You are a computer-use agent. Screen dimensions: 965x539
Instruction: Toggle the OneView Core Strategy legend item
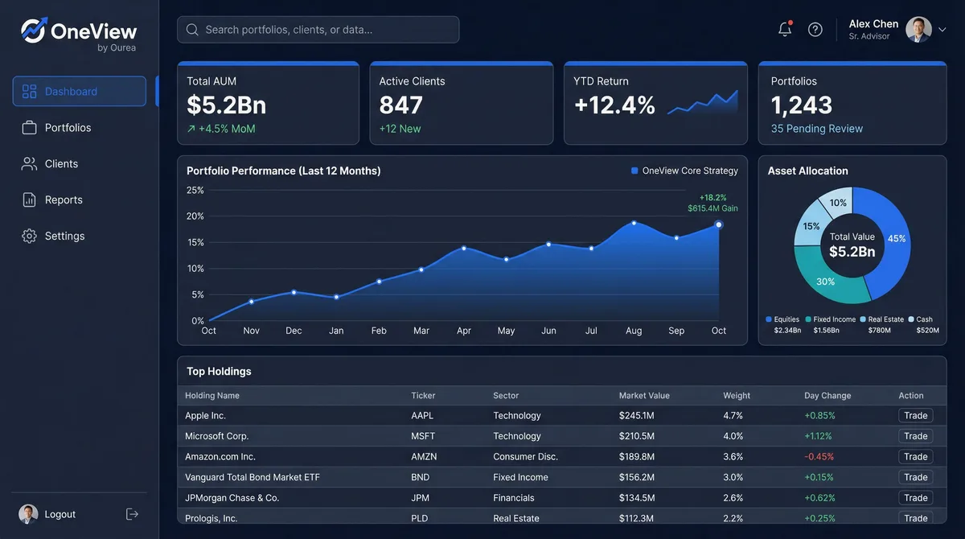(685, 171)
